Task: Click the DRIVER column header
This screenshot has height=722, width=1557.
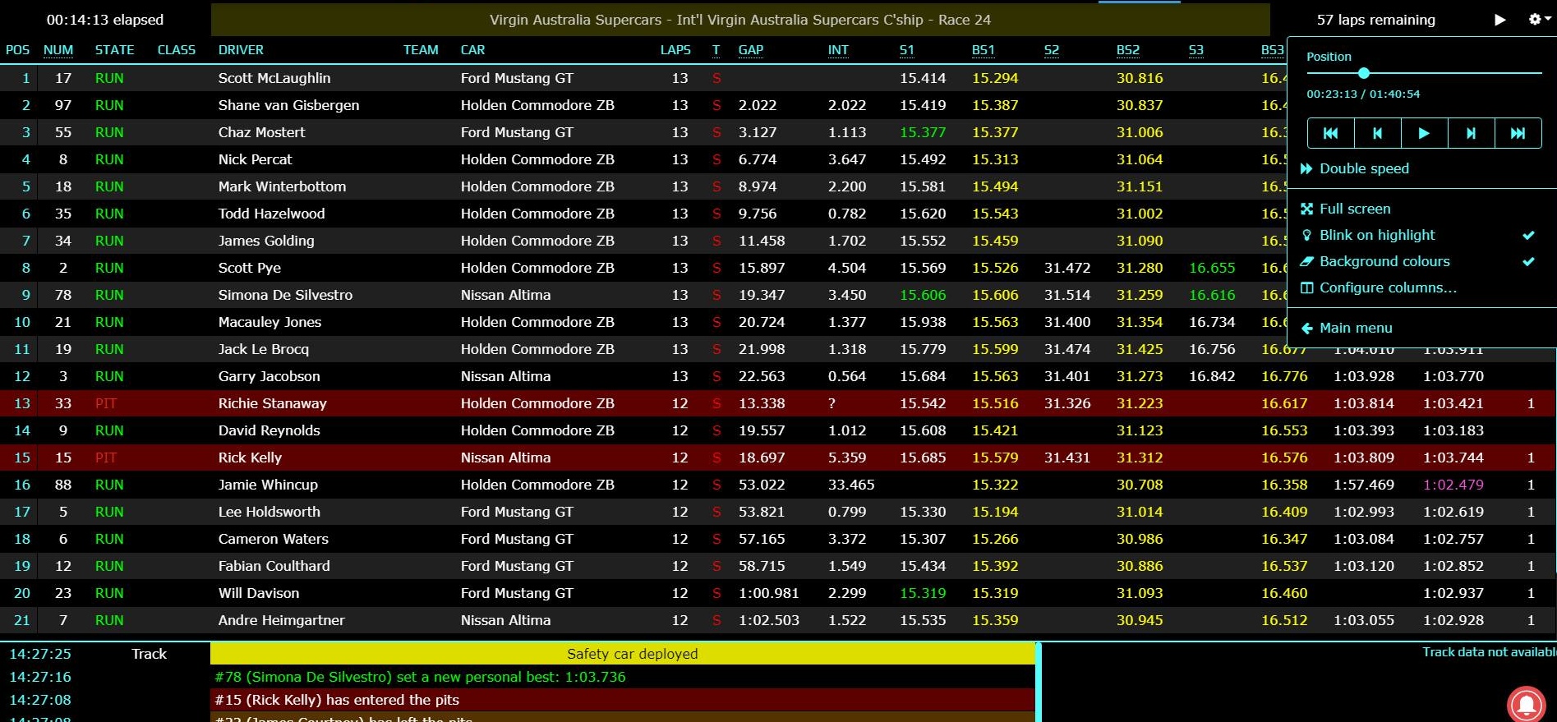Action: (x=241, y=50)
